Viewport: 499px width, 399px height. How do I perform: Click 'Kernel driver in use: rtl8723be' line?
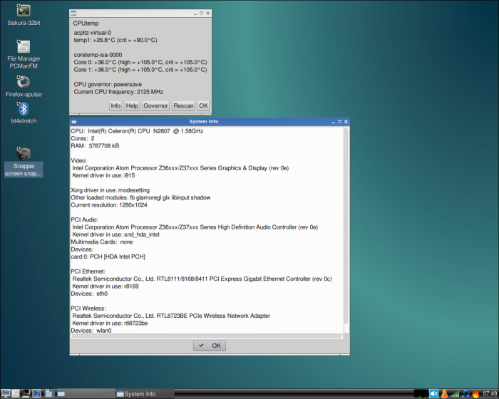click(x=110, y=323)
